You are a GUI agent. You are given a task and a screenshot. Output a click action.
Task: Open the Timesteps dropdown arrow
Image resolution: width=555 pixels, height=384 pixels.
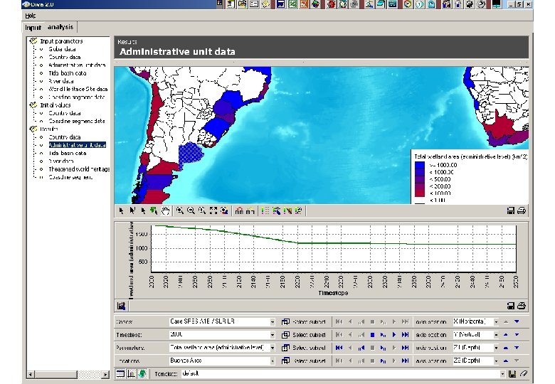click(273, 335)
